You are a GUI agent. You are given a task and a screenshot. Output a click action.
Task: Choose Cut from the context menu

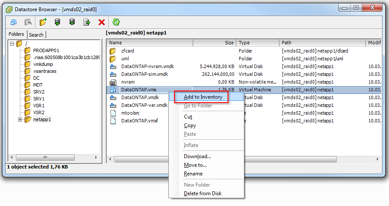click(x=206, y=117)
